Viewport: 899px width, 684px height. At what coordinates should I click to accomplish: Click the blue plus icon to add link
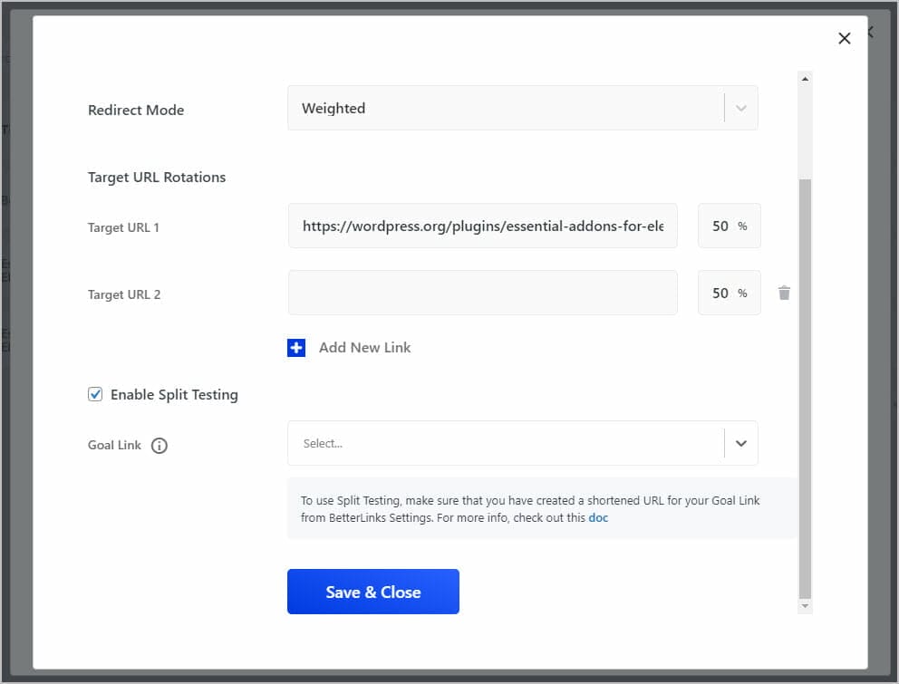295,348
